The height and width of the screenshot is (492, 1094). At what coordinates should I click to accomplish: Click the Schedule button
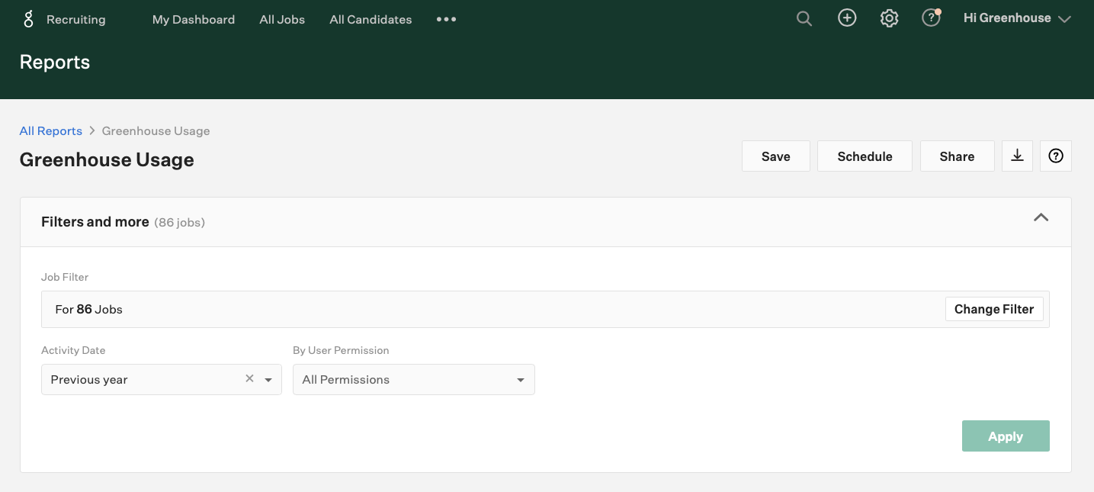click(865, 156)
